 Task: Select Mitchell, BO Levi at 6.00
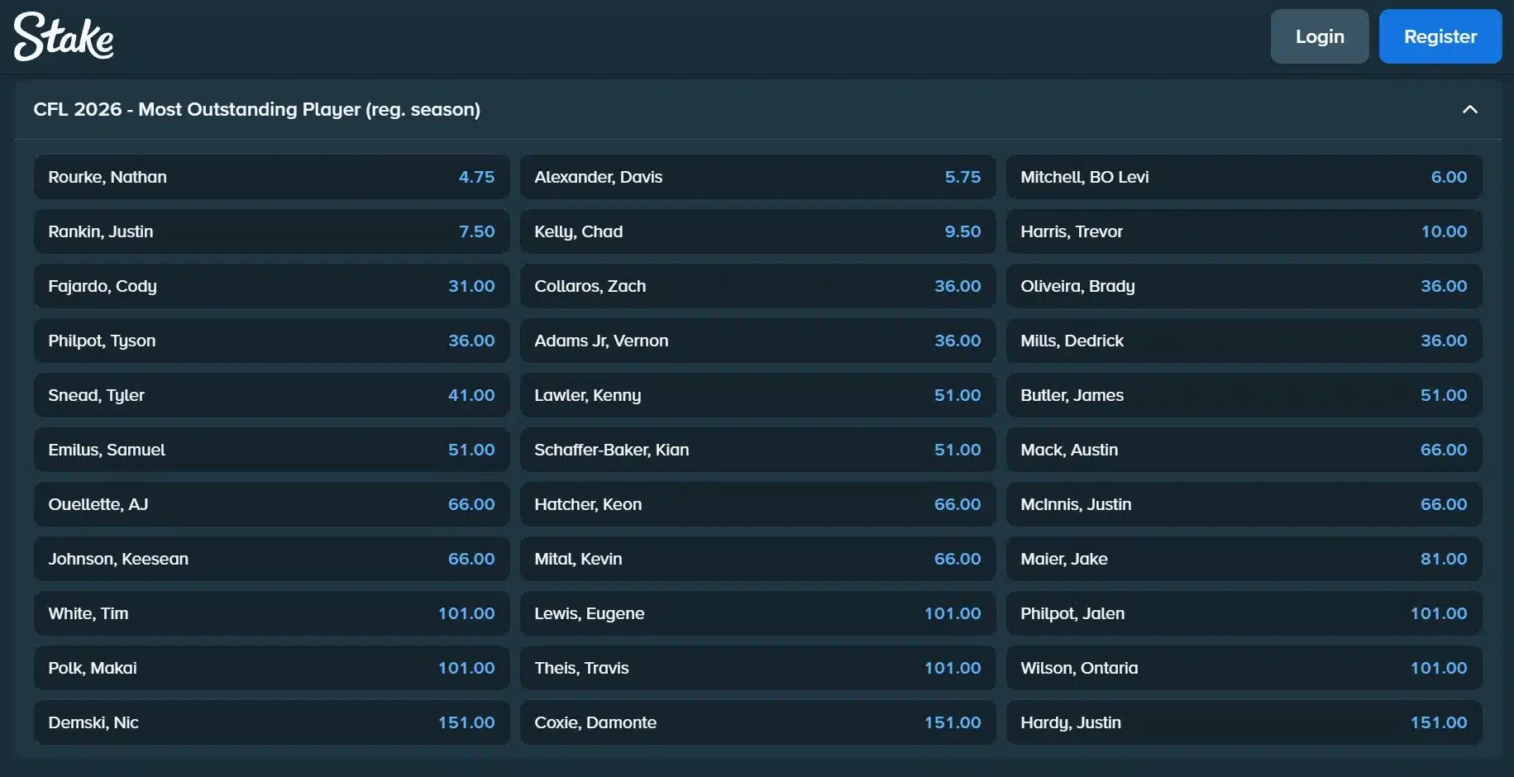(1244, 177)
